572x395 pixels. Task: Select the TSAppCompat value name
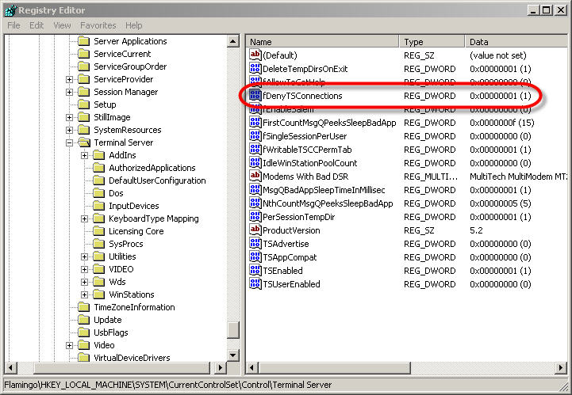(290, 257)
